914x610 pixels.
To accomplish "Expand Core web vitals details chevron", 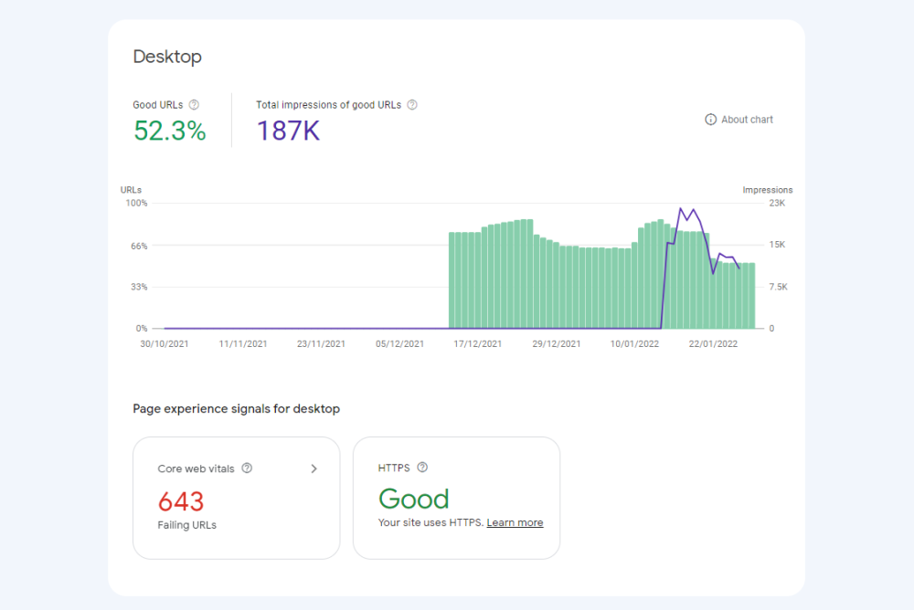I will 314,468.
